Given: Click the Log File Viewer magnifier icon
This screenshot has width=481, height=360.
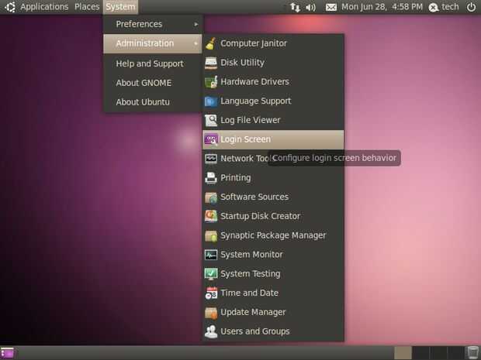Looking at the screenshot, I should pos(211,121).
